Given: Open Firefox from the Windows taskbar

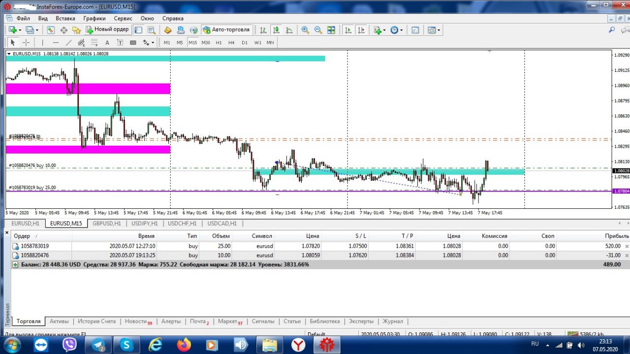Looking at the screenshot, I should [184, 346].
